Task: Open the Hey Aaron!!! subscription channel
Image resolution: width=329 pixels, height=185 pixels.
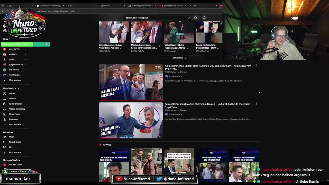Action: 14,70
